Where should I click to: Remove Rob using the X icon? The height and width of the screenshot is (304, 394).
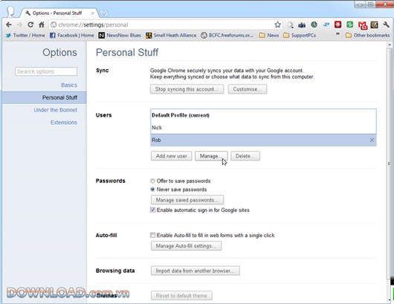[372, 140]
